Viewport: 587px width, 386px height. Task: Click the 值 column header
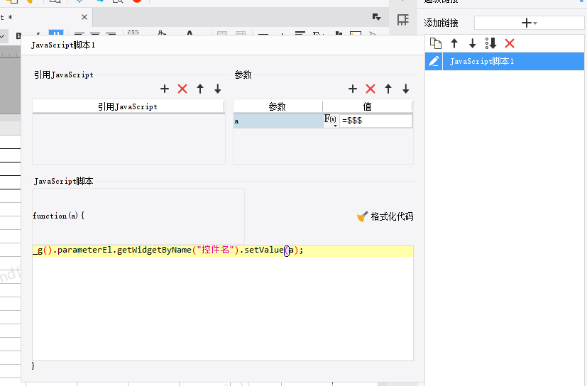click(367, 106)
